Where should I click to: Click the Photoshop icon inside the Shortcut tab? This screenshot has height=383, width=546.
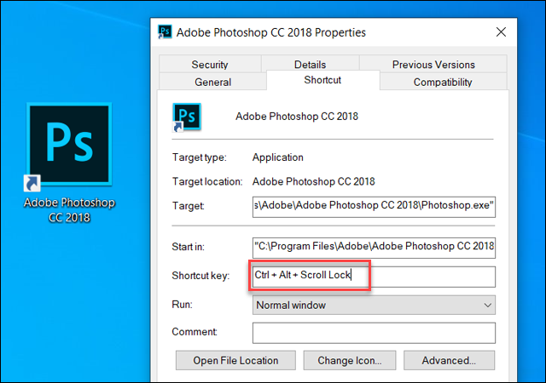click(187, 117)
